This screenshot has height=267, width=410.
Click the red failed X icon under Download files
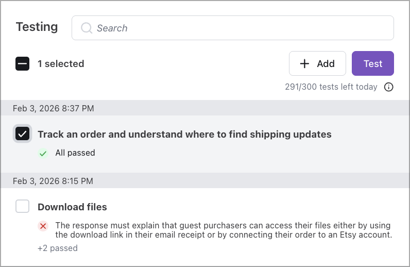point(43,226)
